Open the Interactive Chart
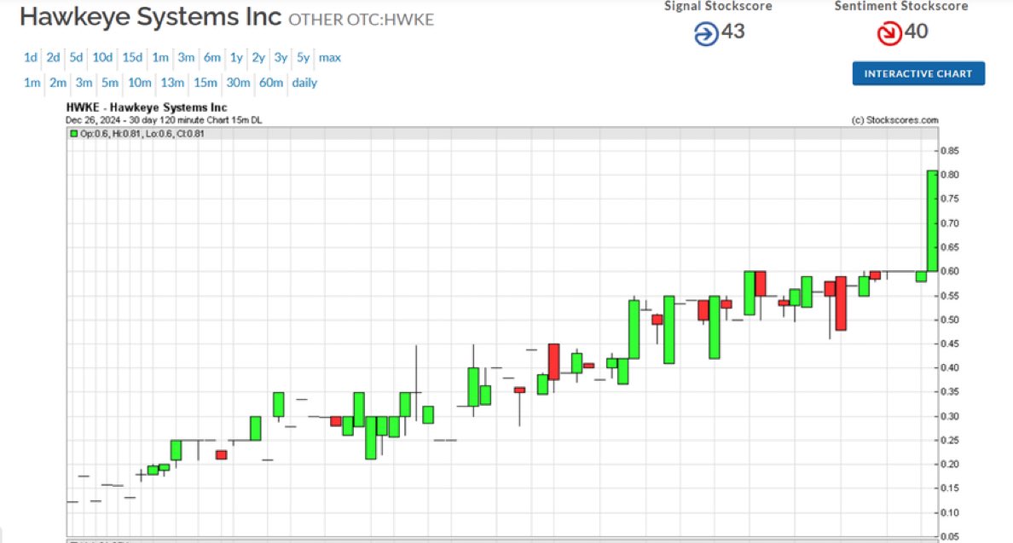Image resolution: width=1013 pixels, height=543 pixels. [x=918, y=73]
